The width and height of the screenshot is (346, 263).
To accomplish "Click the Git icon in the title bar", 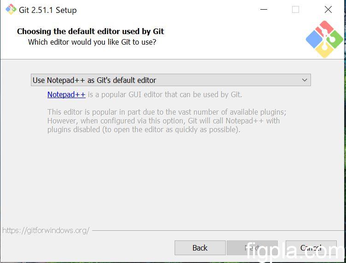I will (11, 10).
